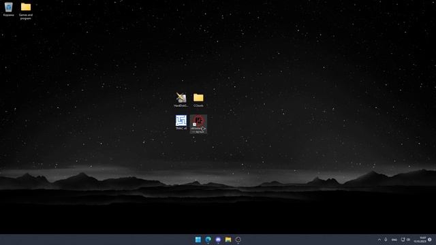Select the Recycle Bin desktop icon
436x245 pixels.
click(x=9, y=9)
